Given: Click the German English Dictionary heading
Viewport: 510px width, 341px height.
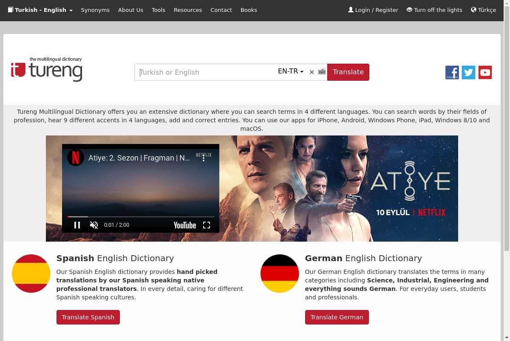Looking at the screenshot, I should (x=363, y=258).
